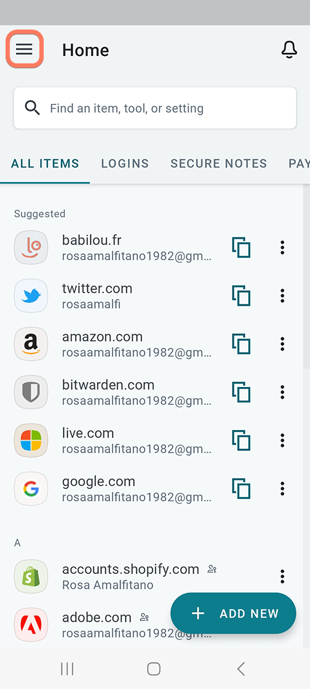Viewport: 310px width, 689px height.
Task: Switch to the Logins tab
Action: [125, 164]
